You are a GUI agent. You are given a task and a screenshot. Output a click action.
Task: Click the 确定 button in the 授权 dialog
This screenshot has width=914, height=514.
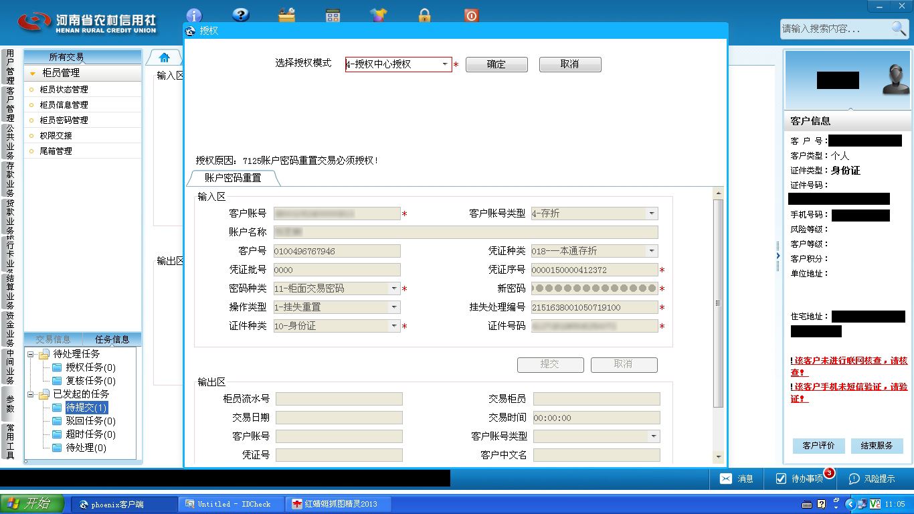[496, 64]
